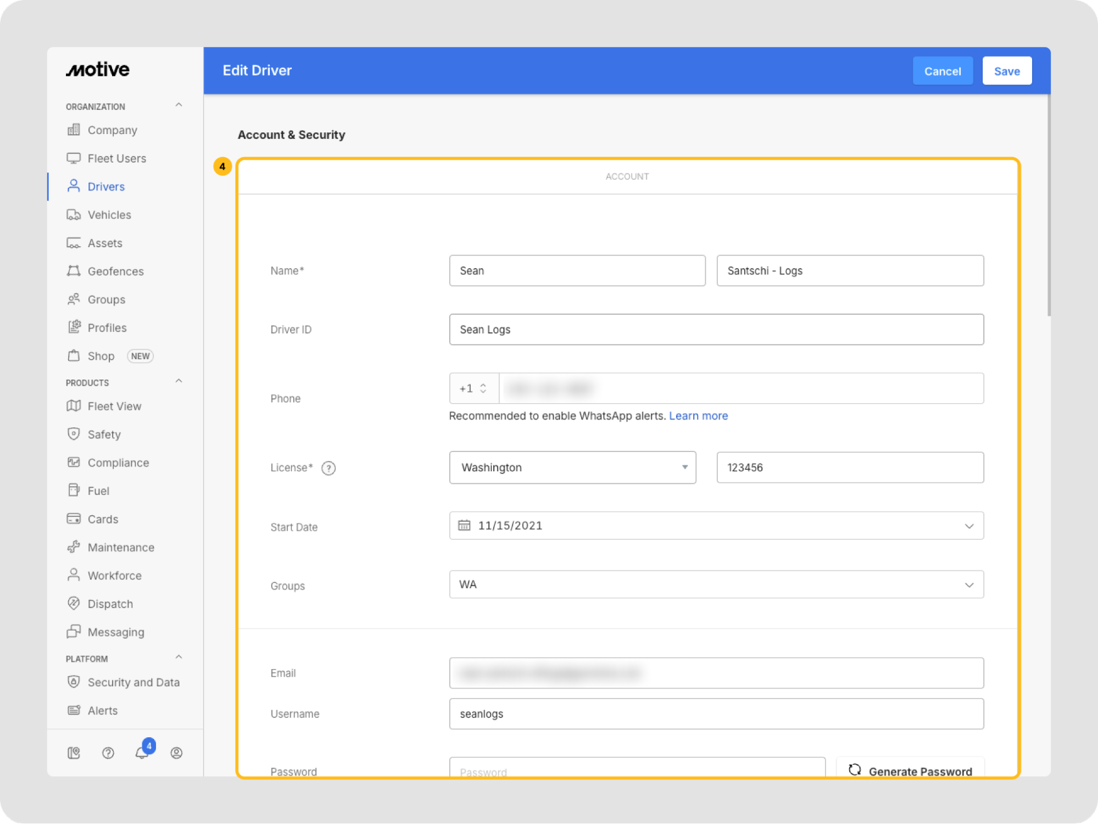
Task: Click the Save button
Action: pyautogui.click(x=1006, y=71)
